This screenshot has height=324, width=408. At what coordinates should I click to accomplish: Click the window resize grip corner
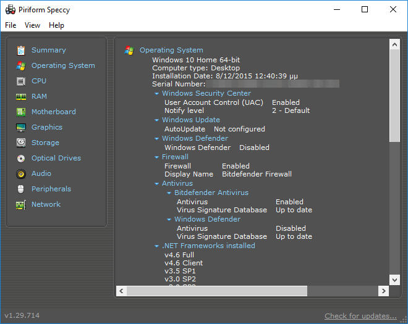404,320
